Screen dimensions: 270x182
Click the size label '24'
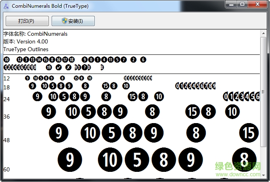pos(7,99)
